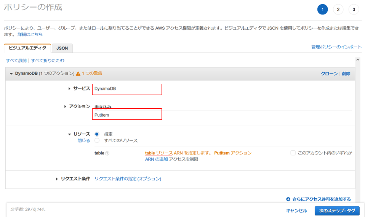Go to step 3 circle
Screen dimensions: 365x217
click(x=354, y=9)
